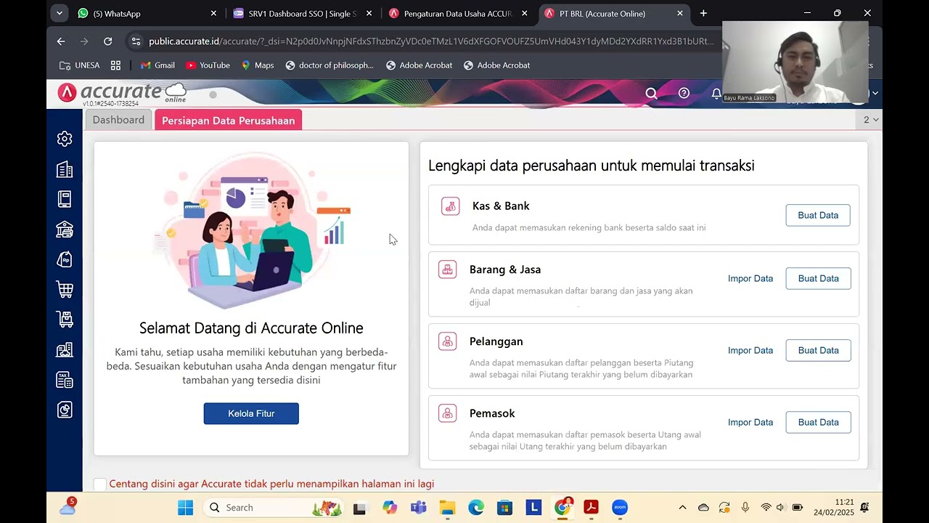Open the Tax calculator icon in sidebar
Viewport: 929px width, 523px height.
65,380
